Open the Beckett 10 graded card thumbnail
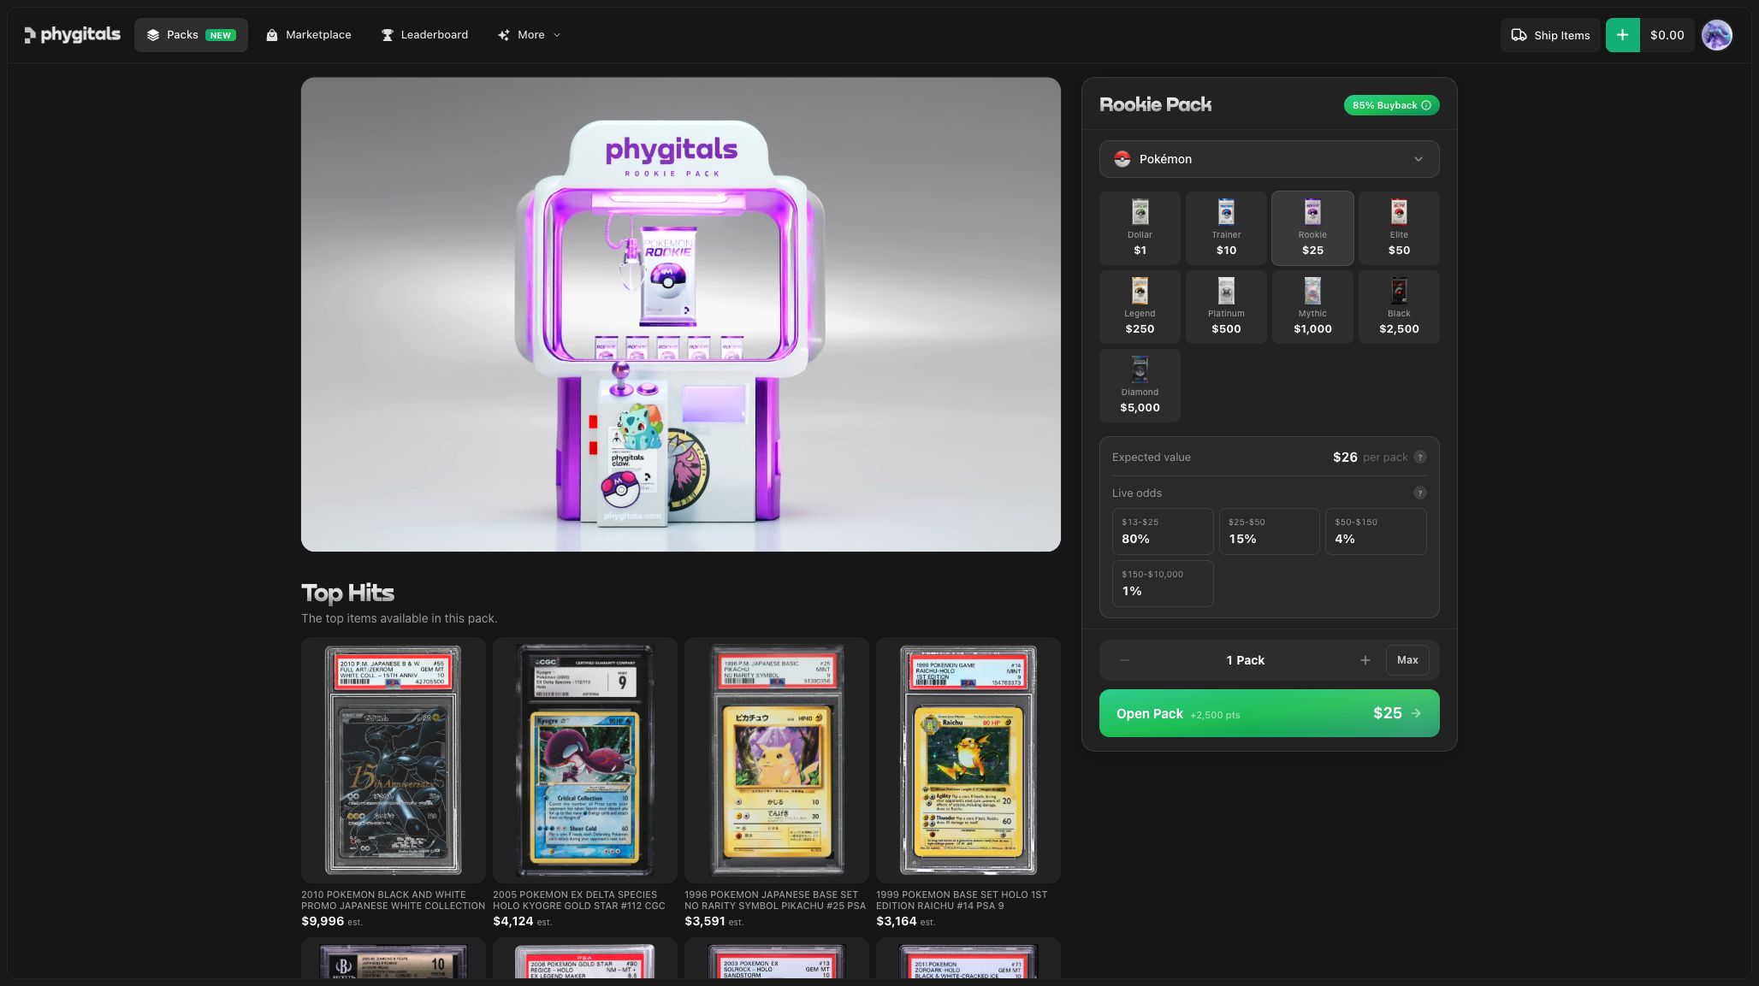 click(x=394, y=959)
